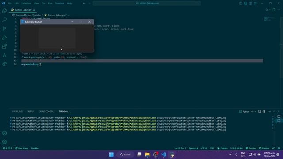Open the Terminal menu
Viewport: 283px width, 159px height.
(x=59, y=3)
